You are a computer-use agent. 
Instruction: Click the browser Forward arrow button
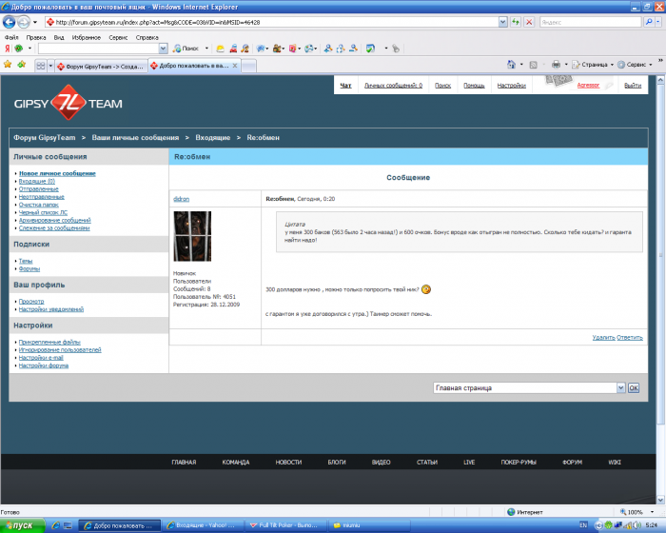[24, 22]
